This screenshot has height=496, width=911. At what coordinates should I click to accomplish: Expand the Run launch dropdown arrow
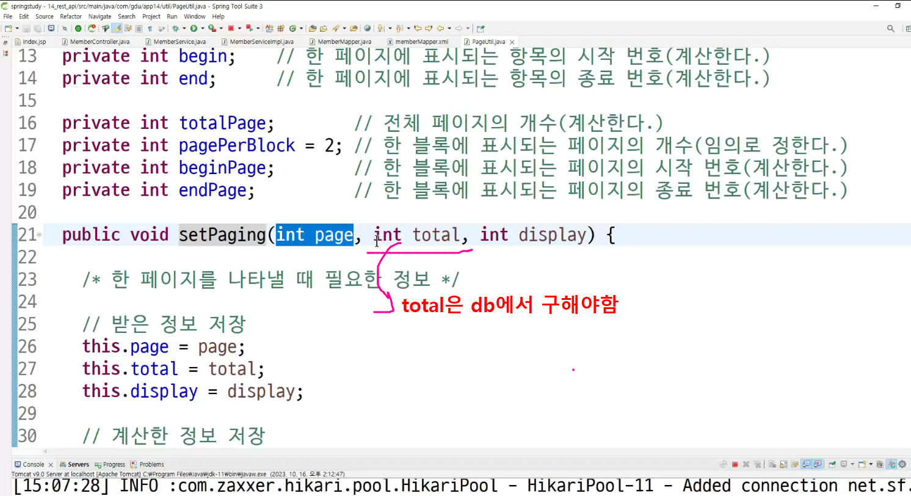coord(202,28)
